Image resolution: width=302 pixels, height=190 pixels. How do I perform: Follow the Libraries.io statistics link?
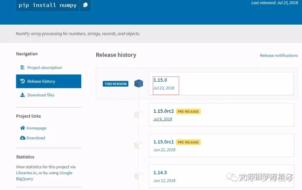[x=26, y=173]
